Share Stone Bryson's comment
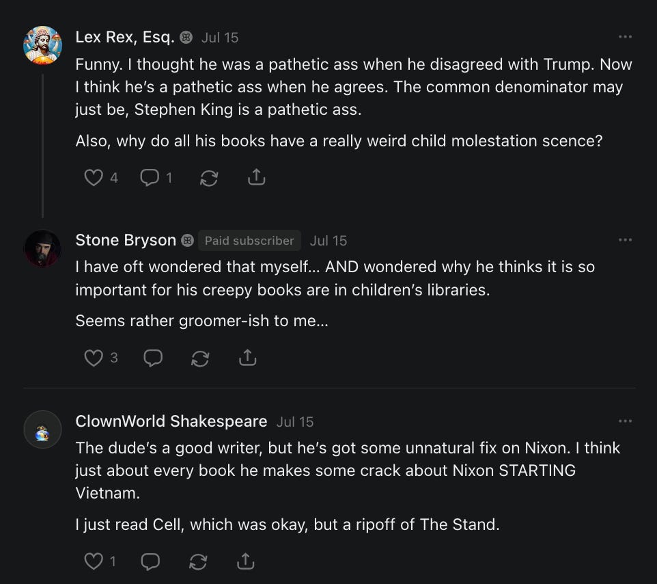The width and height of the screenshot is (657, 584). pos(247,358)
